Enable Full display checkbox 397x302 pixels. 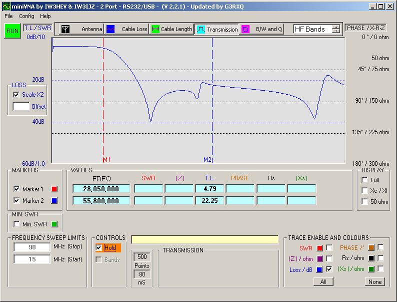[x=364, y=180]
